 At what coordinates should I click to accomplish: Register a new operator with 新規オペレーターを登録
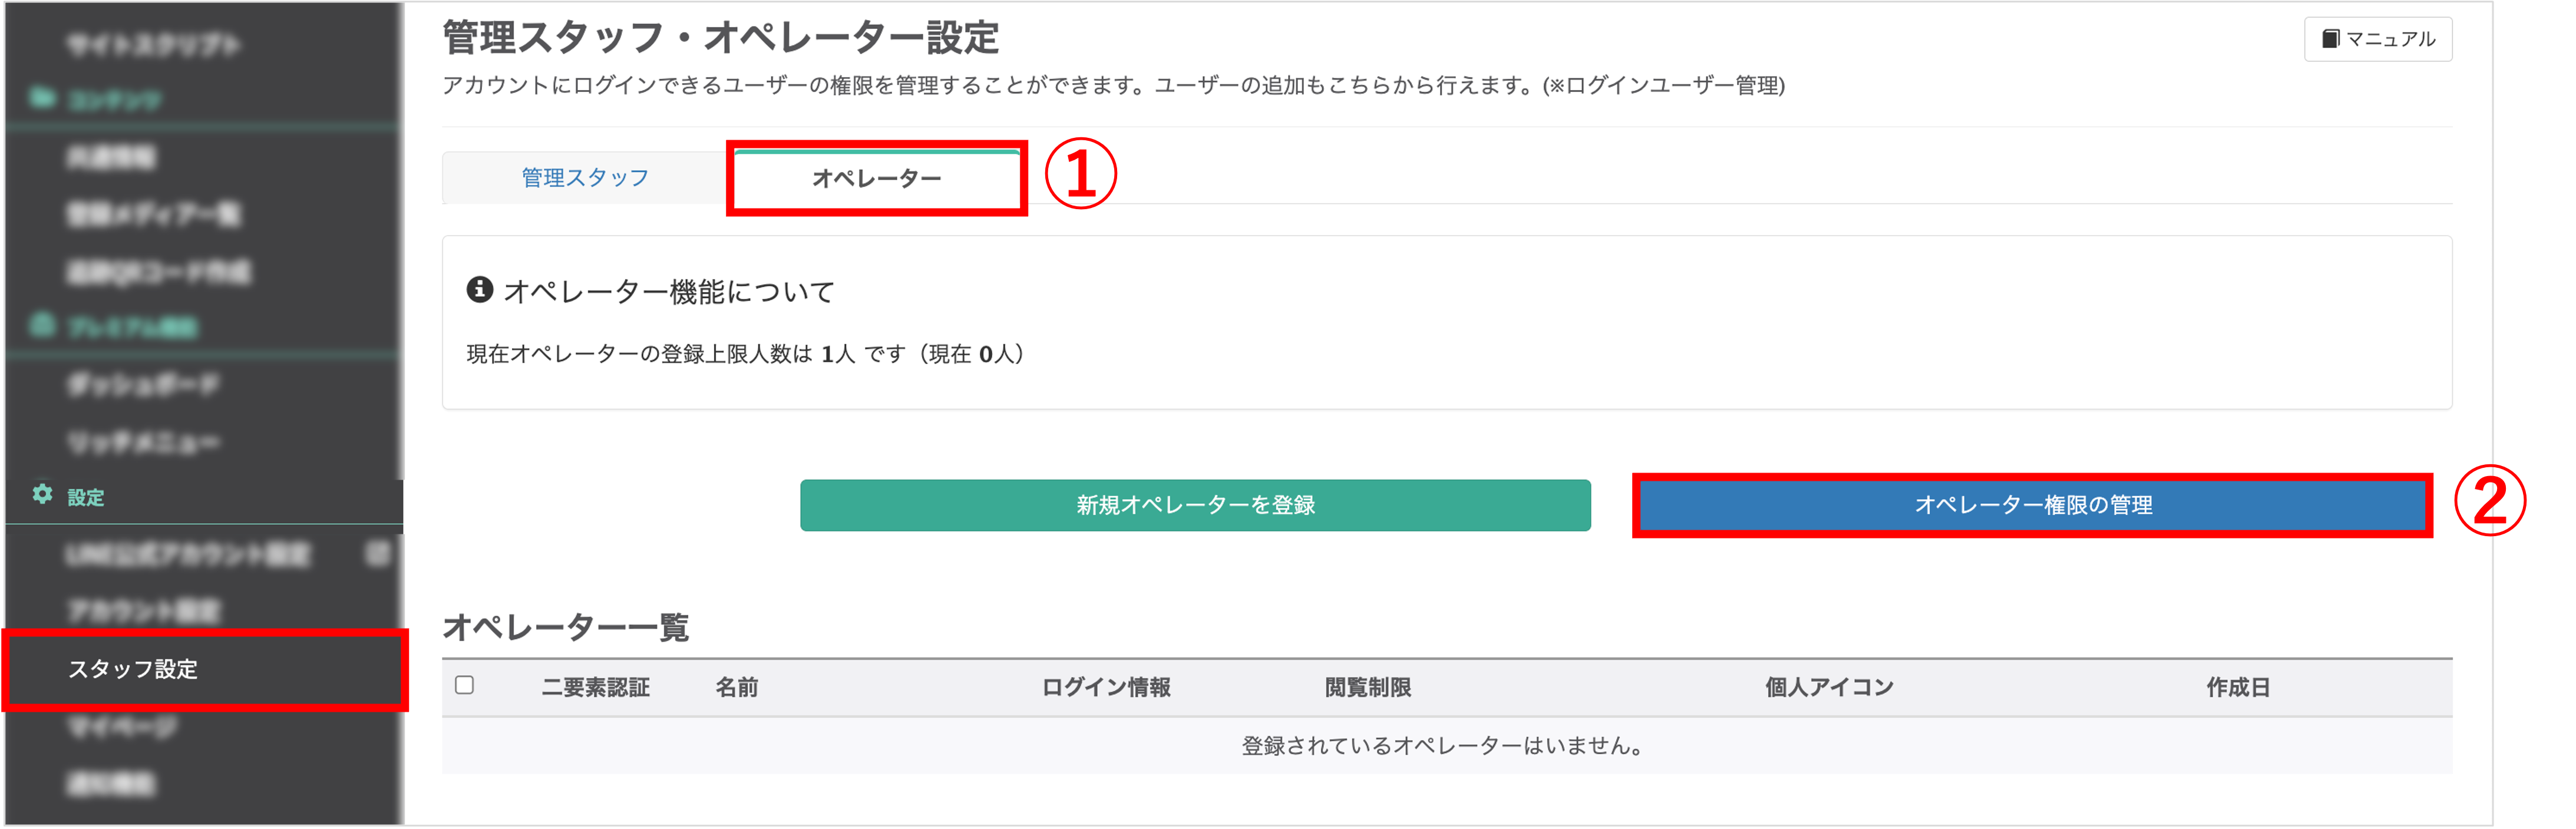click(1195, 505)
